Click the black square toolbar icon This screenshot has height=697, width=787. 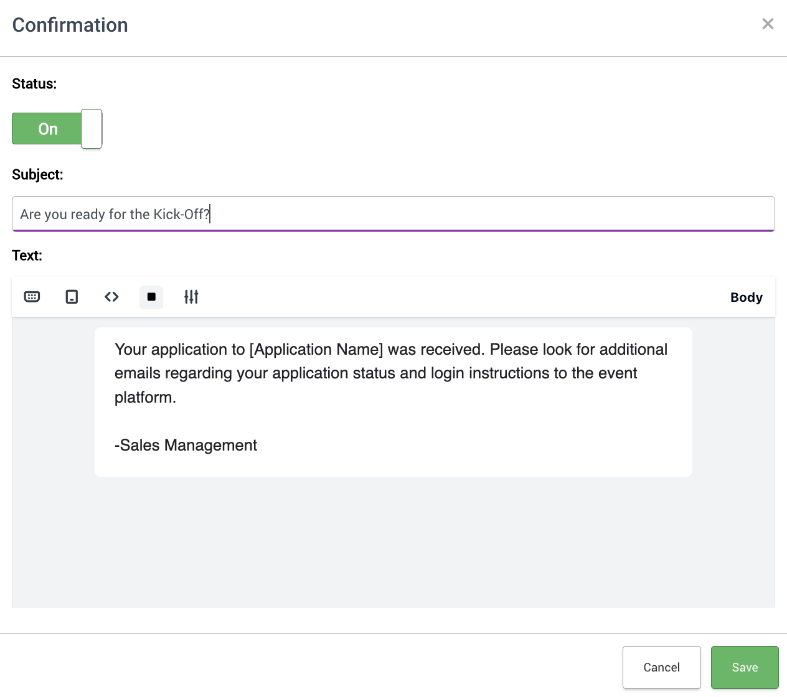151,297
